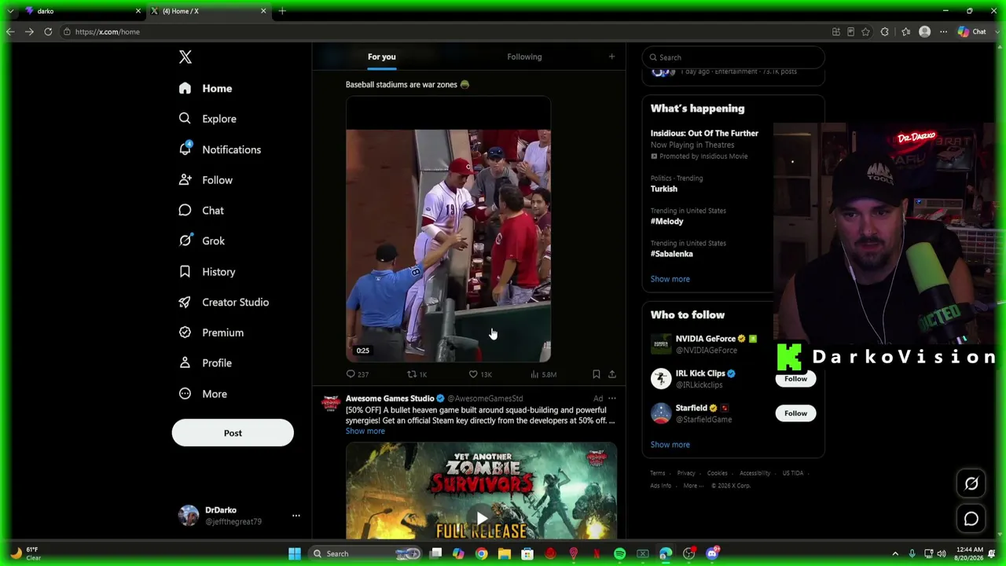
Task: Show more accounts to follow
Action: point(670,444)
